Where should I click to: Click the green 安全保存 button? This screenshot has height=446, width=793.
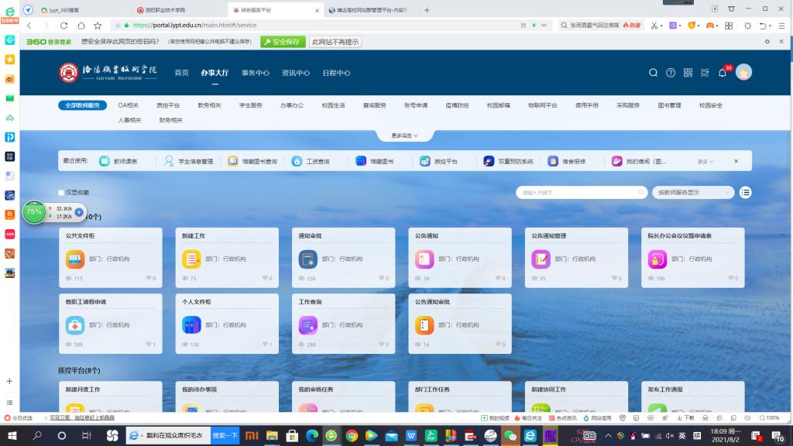tap(283, 42)
